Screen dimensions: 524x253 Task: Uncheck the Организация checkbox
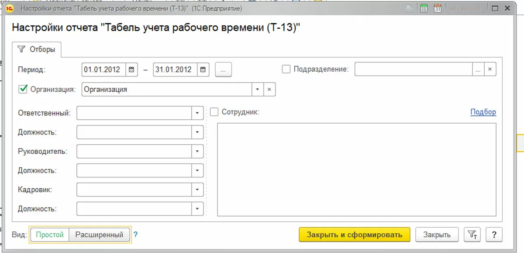tap(23, 90)
